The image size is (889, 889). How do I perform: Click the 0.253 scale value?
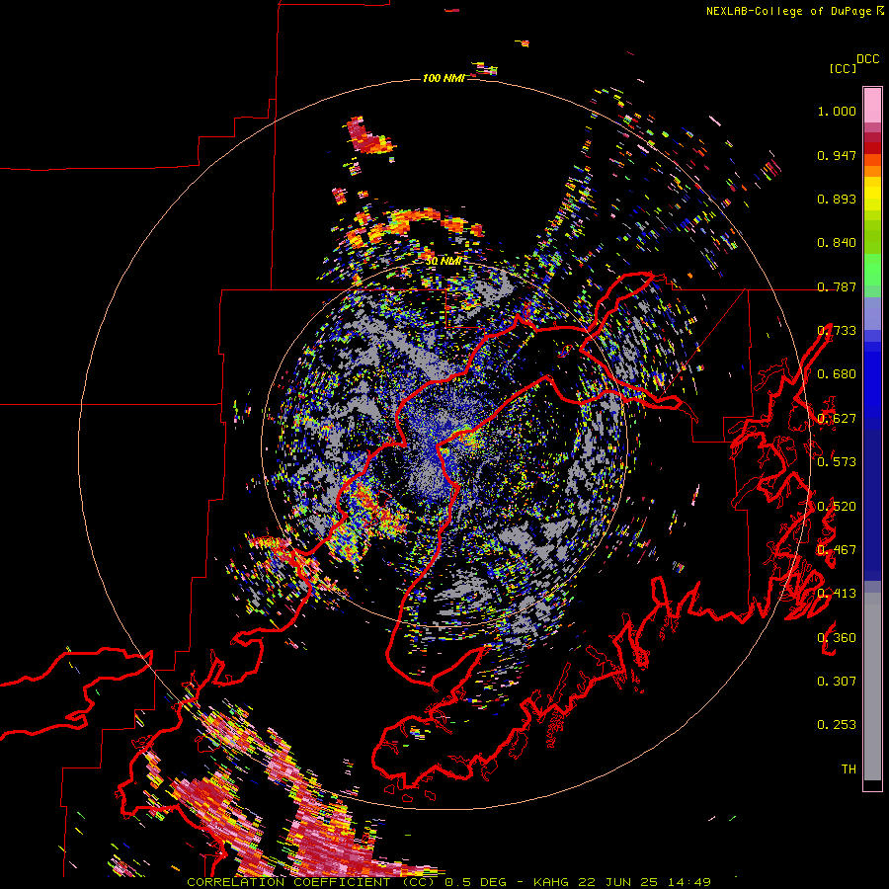(x=837, y=725)
